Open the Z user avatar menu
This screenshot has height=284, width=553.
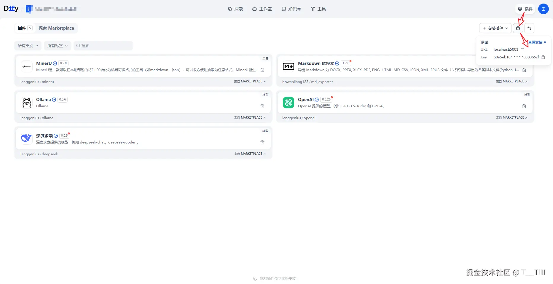pyautogui.click(x=543, y=9)
